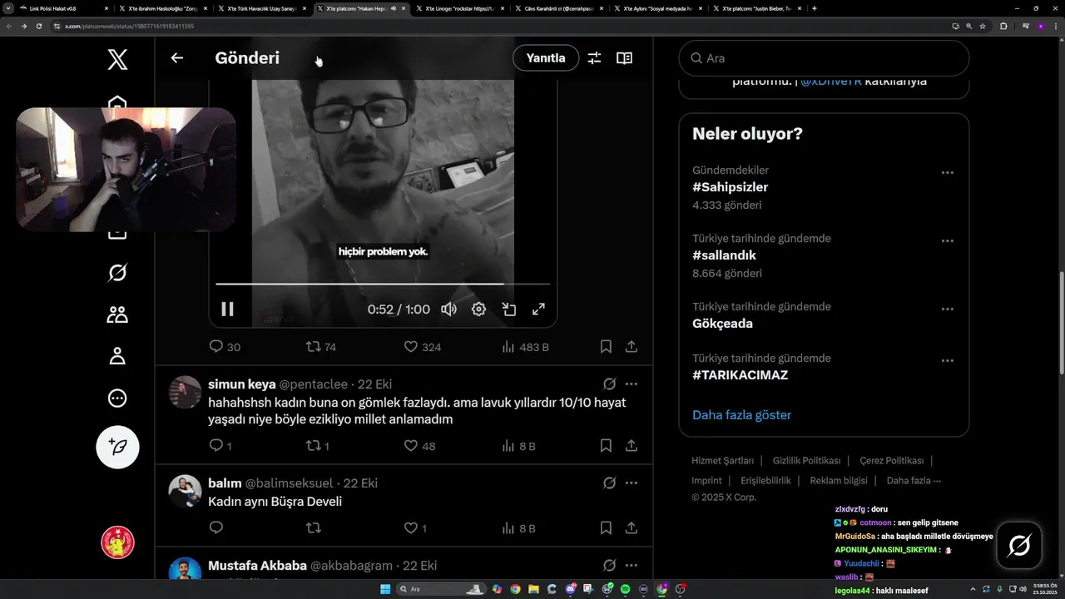Viewport: 1065px width, 599px height.
Task: Open the reply sorting filter icon
Action: pyautogui.click(x=594, y=58)
